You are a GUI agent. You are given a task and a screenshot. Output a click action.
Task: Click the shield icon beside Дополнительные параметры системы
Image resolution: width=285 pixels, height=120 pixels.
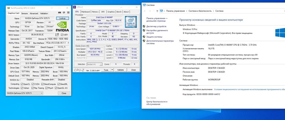click(144, 41)
